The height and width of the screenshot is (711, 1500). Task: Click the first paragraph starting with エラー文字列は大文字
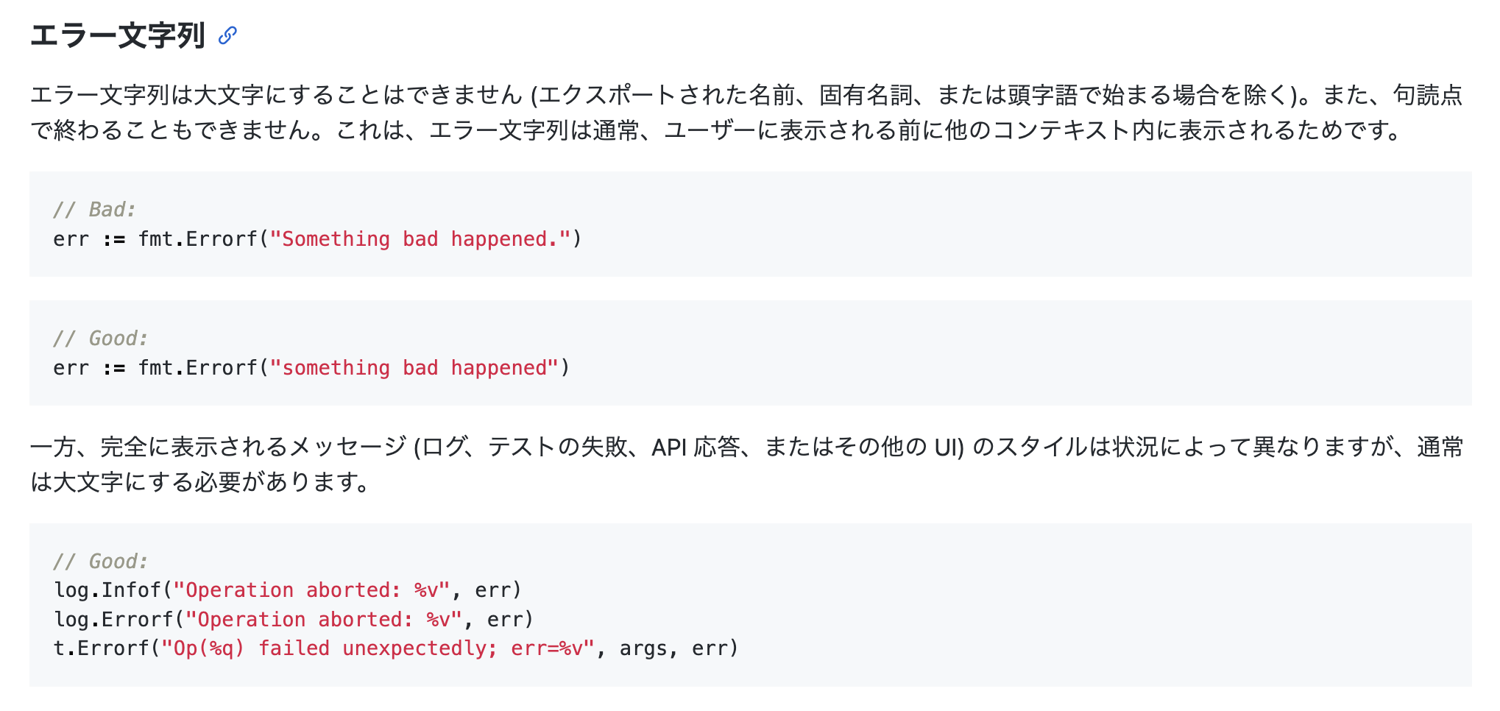746,113
